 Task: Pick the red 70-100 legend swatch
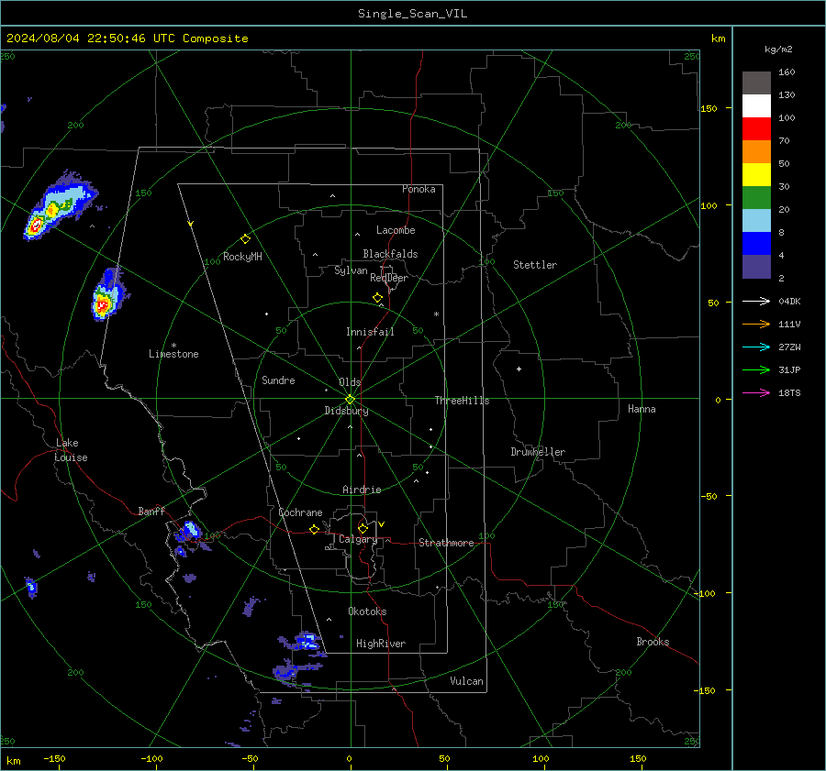[756, 129]
